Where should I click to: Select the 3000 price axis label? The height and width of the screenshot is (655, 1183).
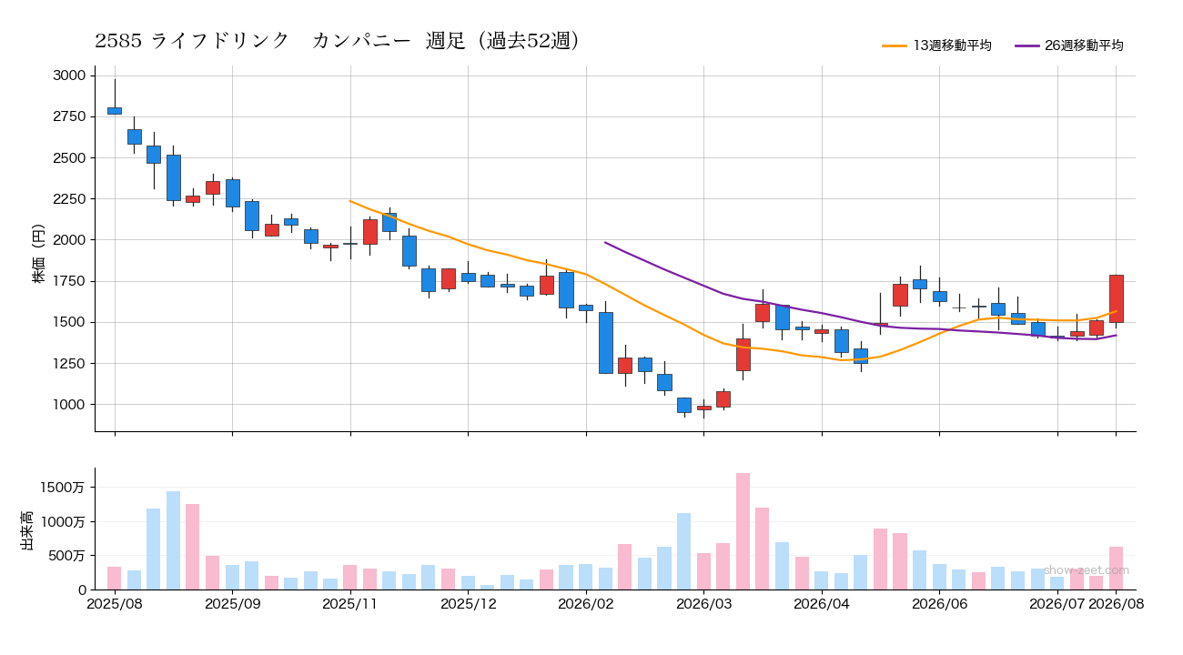pos(69,76)
